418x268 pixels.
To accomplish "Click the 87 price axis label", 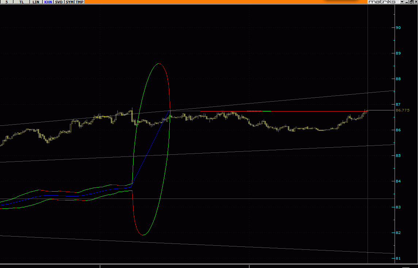I will click(398, 105).
